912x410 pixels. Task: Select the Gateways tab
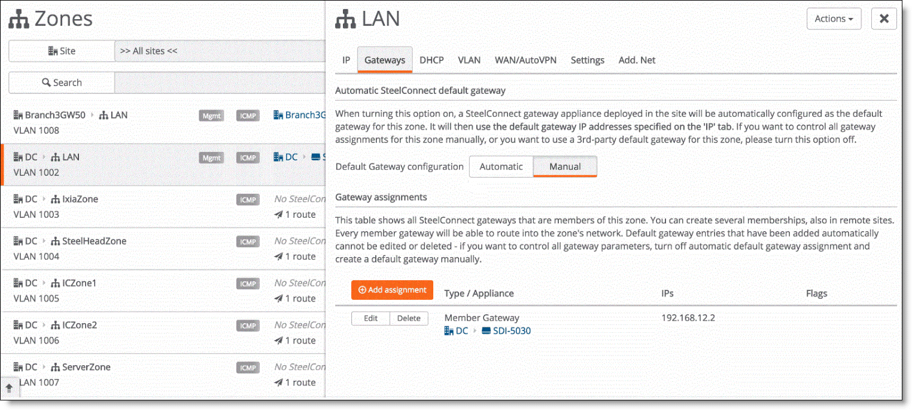[x=385, y=60]
